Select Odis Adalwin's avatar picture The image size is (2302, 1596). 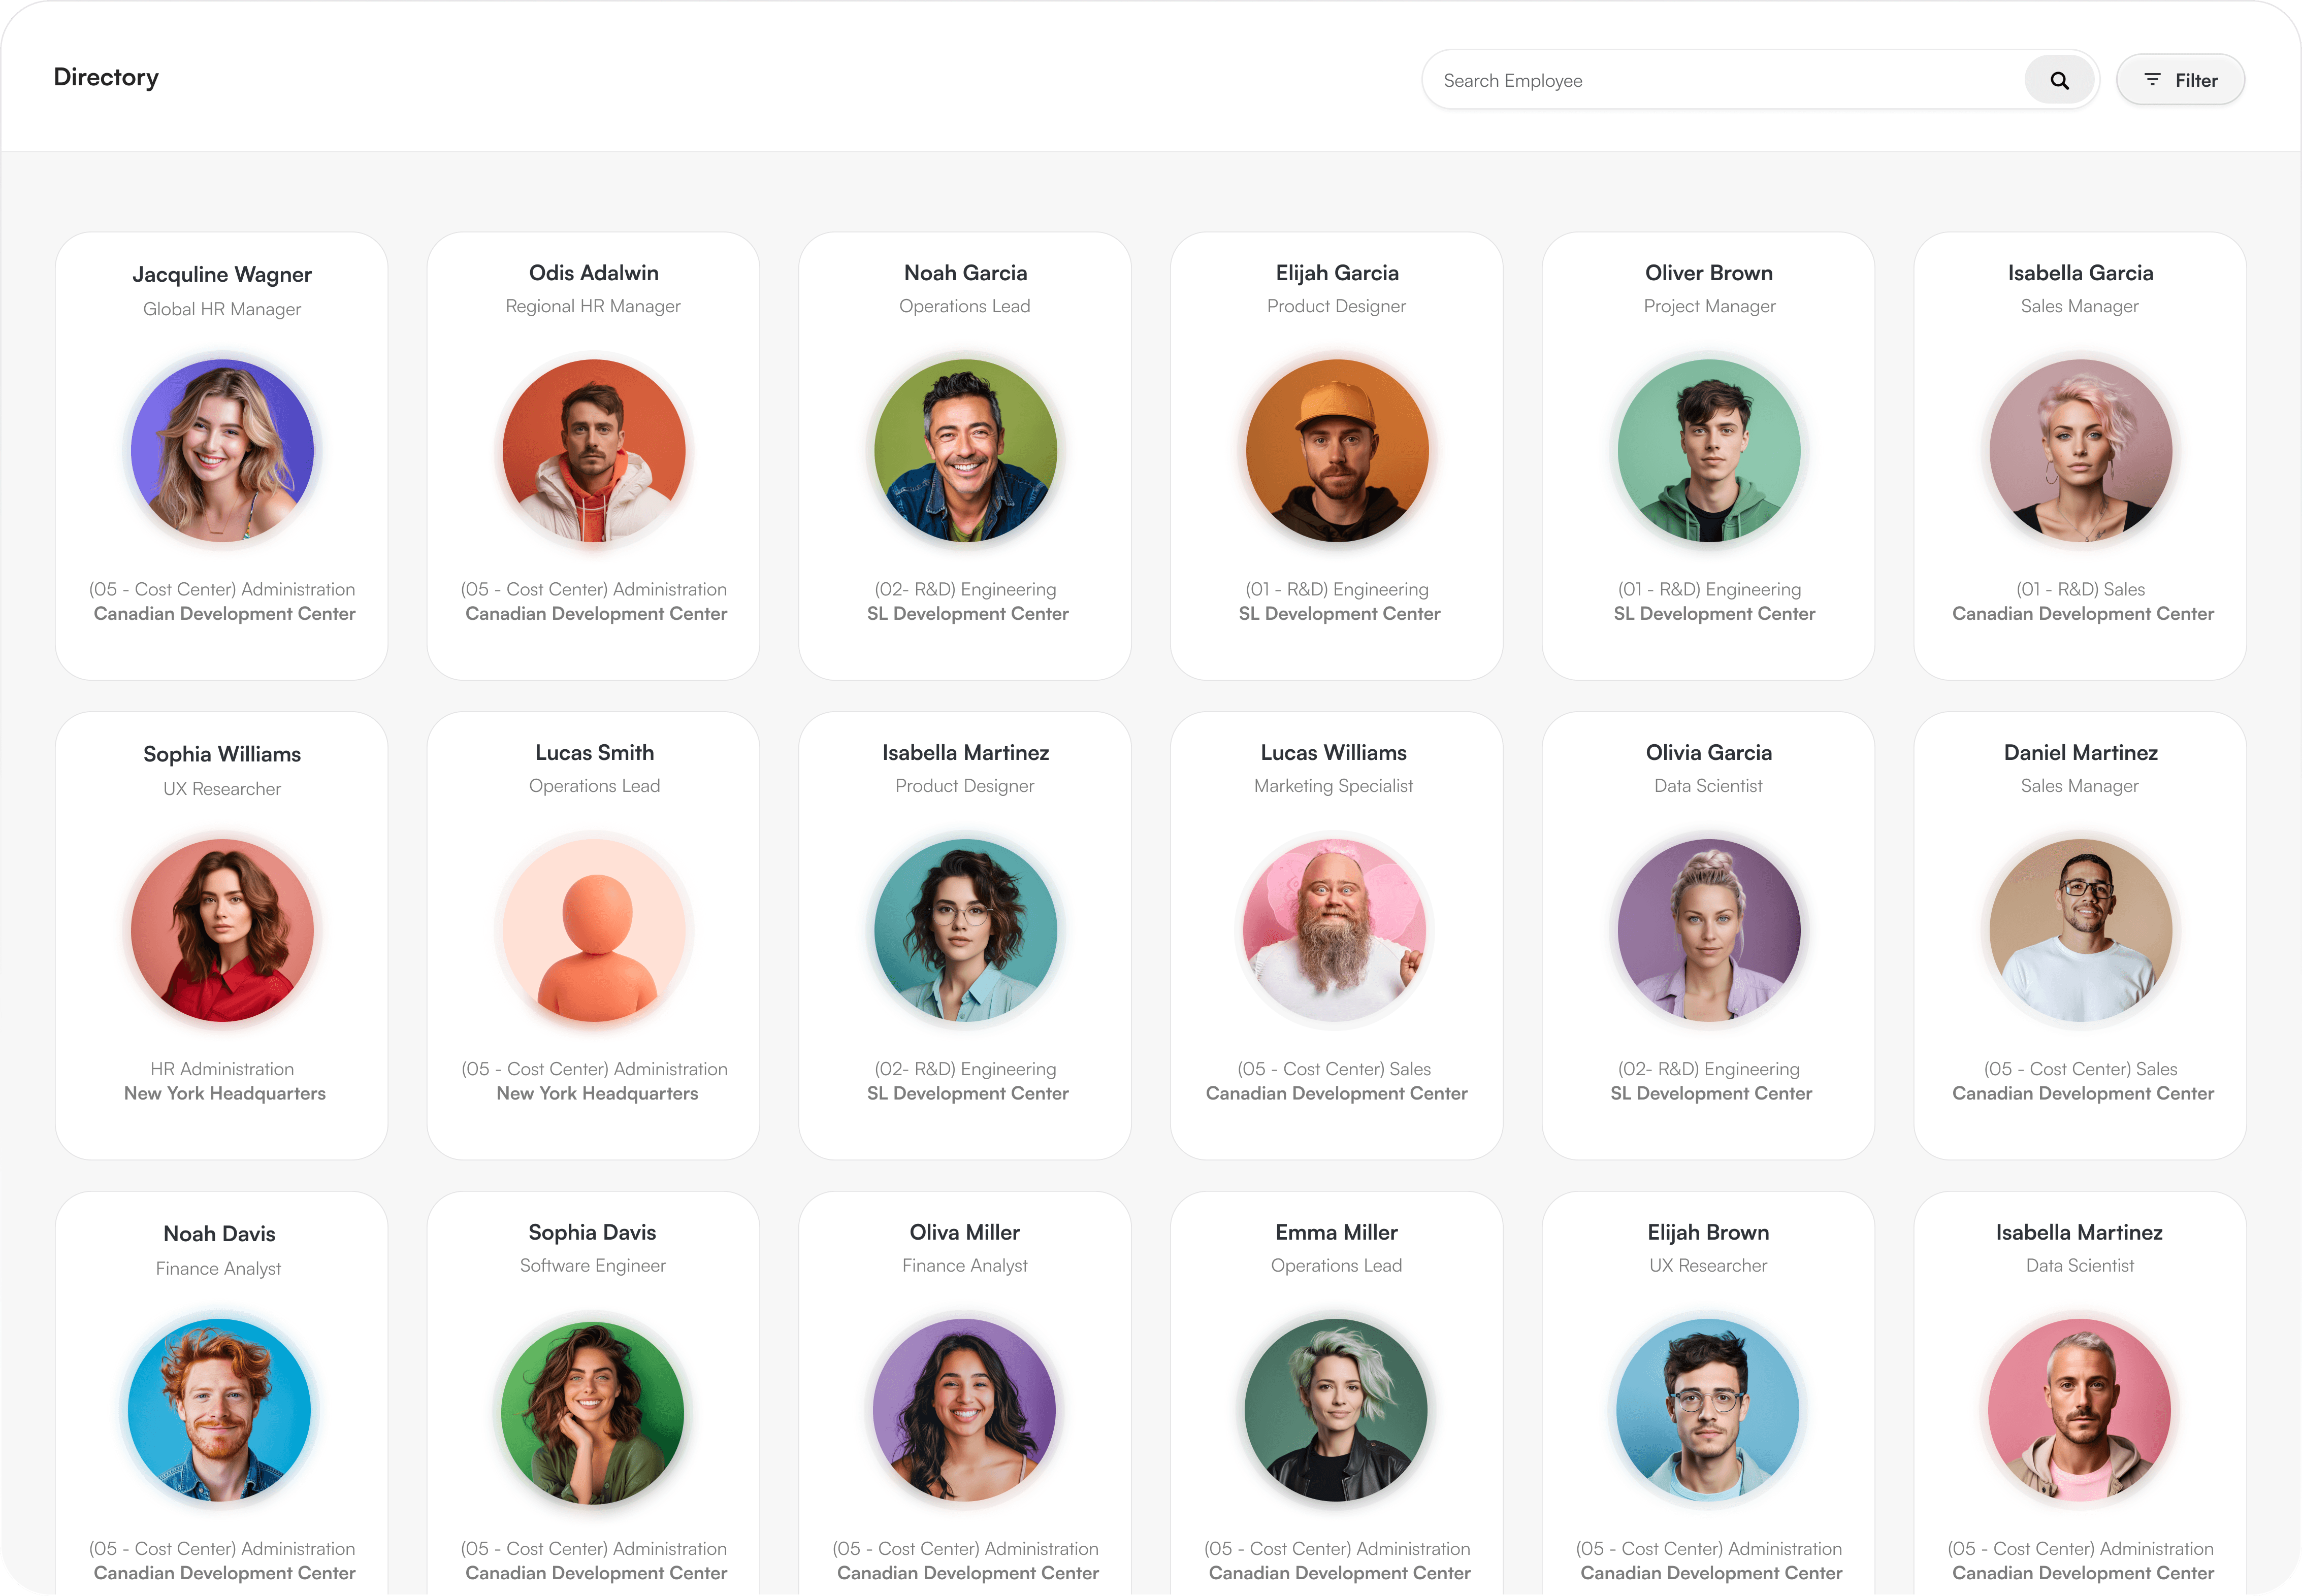pyautogui.click(x=594, y=450)
